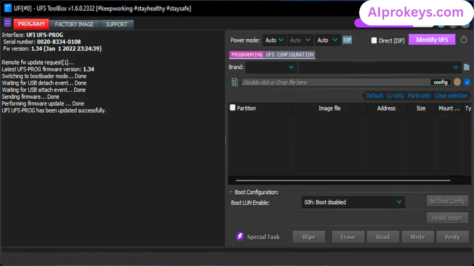Click the Default selection link

374,96
